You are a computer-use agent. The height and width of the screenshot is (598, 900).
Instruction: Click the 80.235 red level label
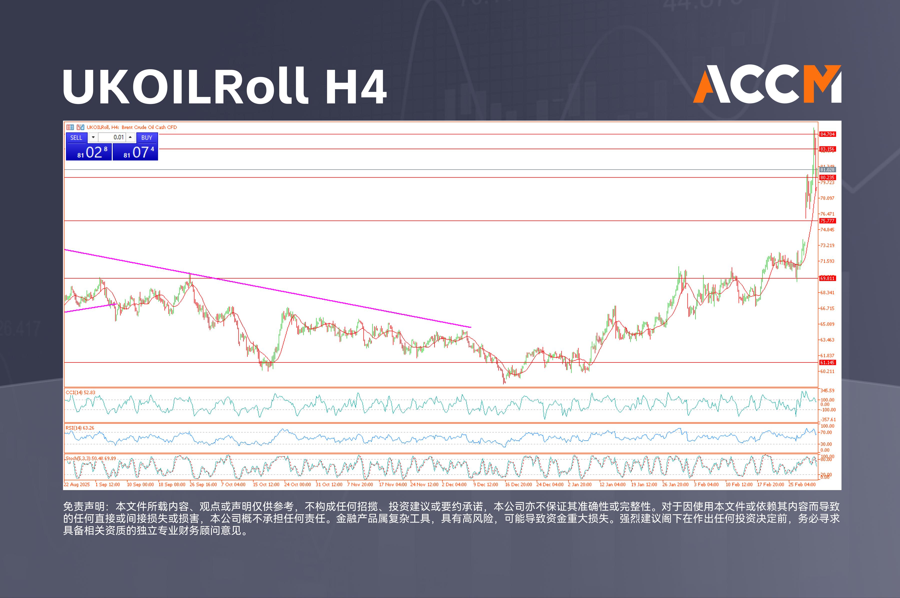click(x=827, y=178)
